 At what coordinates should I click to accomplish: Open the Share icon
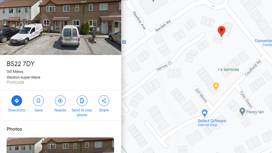pos(104,101)
